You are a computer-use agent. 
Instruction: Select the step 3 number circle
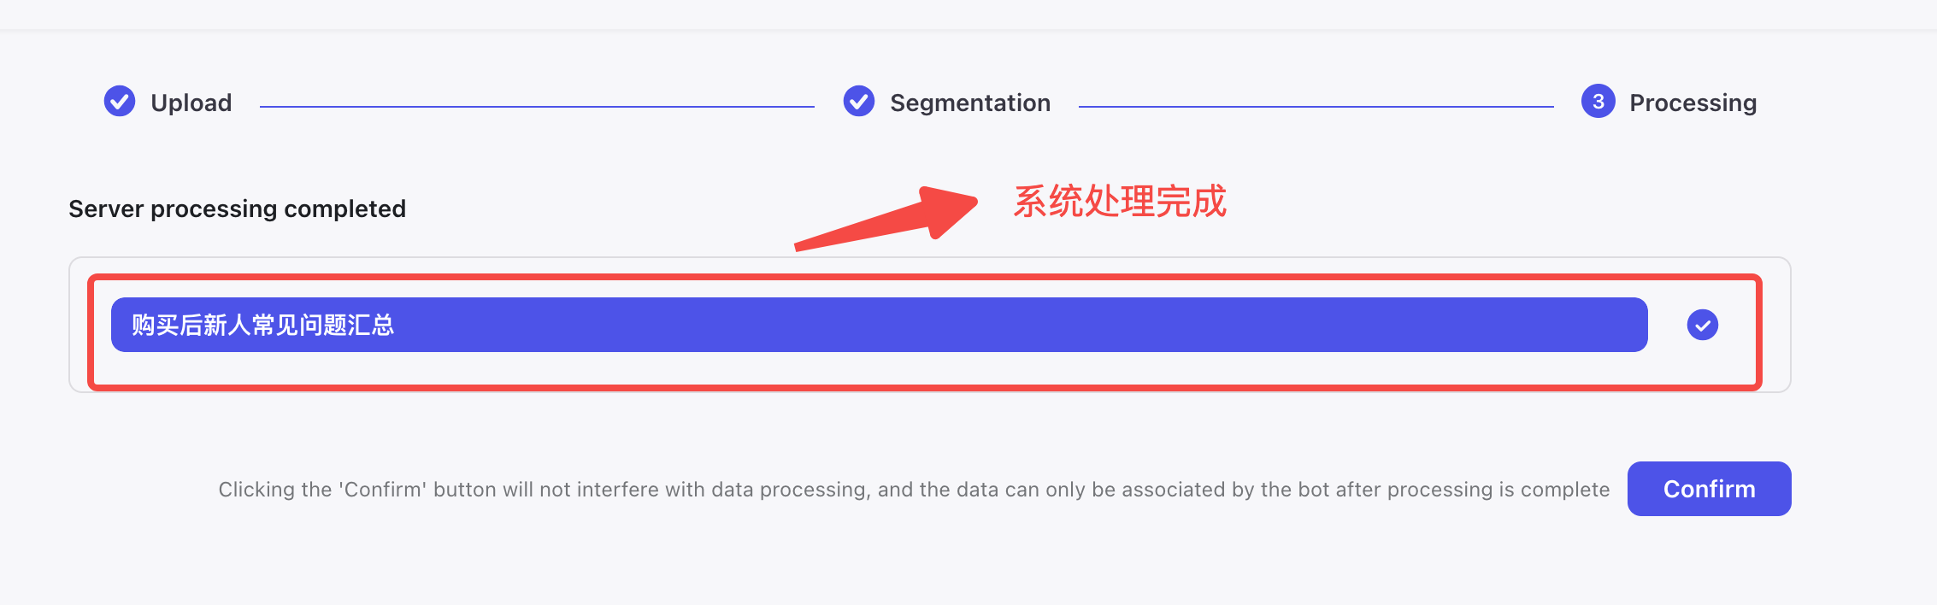(1598, 101)
